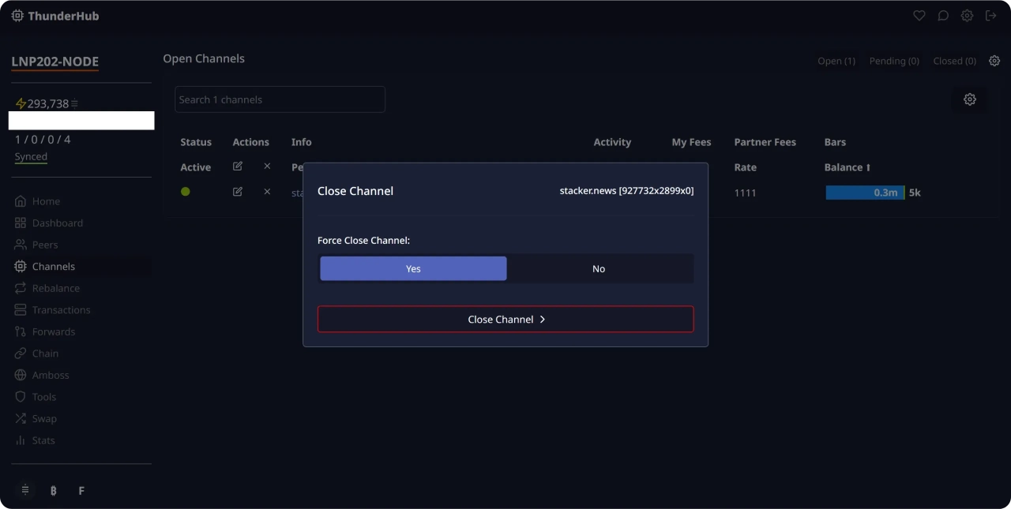Screen dimensions: 1011x509
Task: Switch to Pending (0) channels tab
Action: tap(894, 61)
